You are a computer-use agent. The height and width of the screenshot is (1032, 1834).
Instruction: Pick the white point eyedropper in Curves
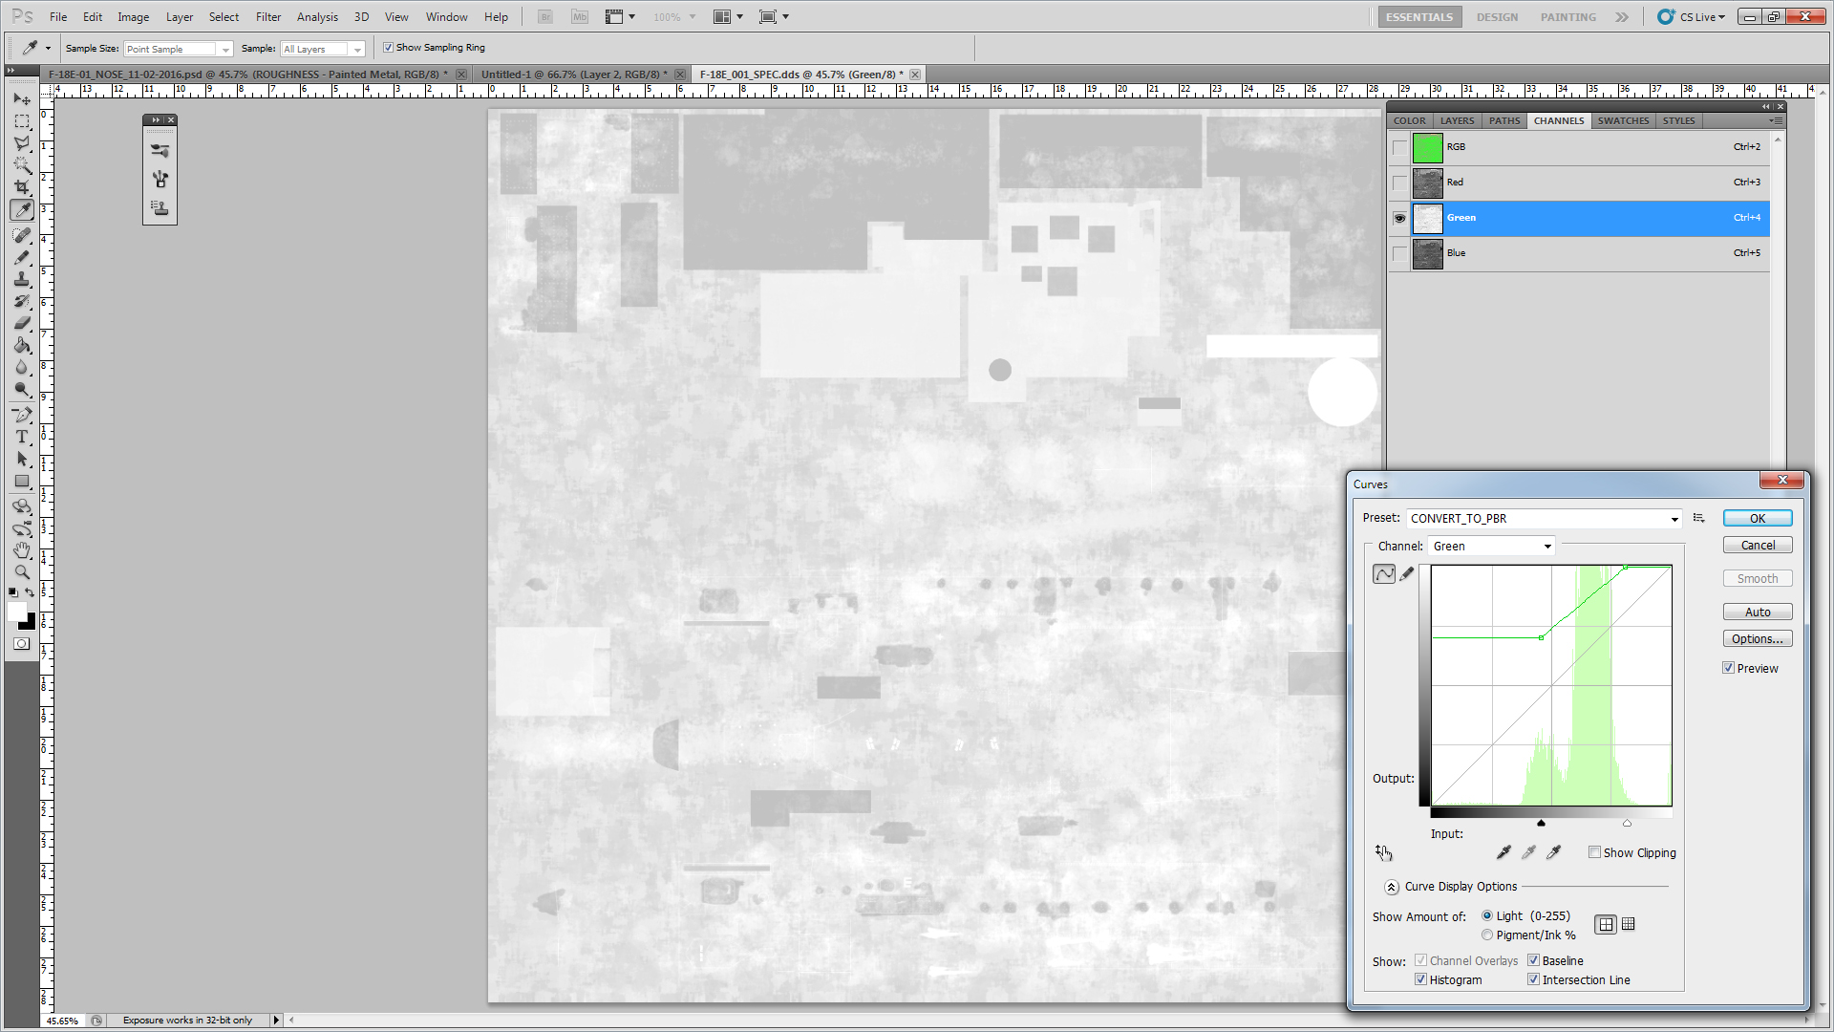point(1554,852)
